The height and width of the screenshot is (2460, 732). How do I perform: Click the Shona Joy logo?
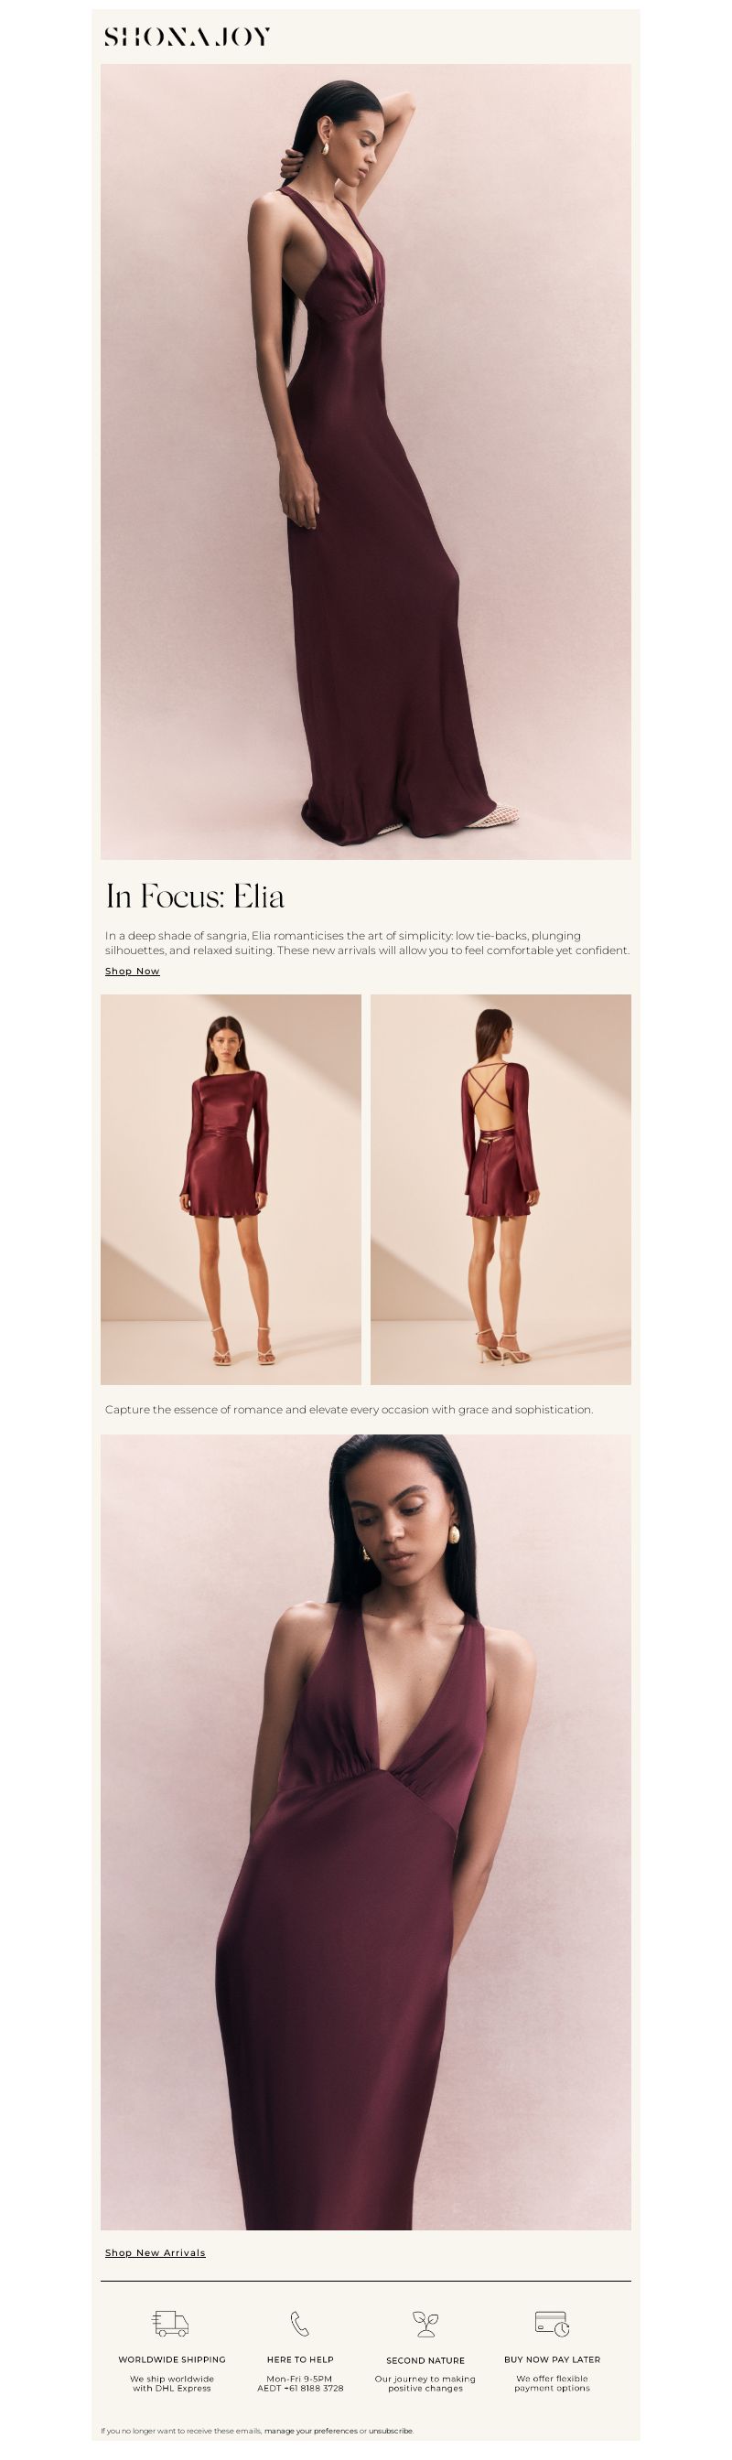(x=187, y=38)
